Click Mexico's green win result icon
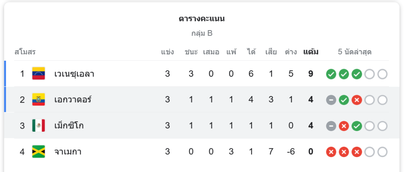 coord(356,126)
